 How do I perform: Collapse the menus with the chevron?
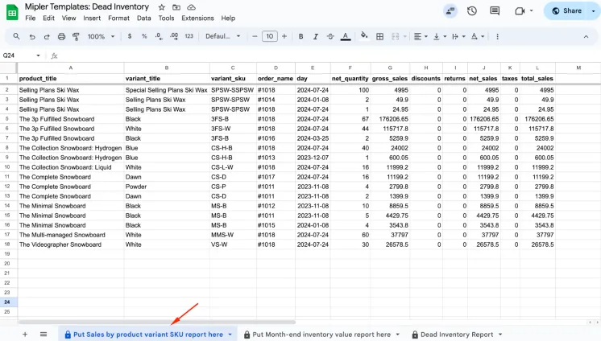(586, 37)
